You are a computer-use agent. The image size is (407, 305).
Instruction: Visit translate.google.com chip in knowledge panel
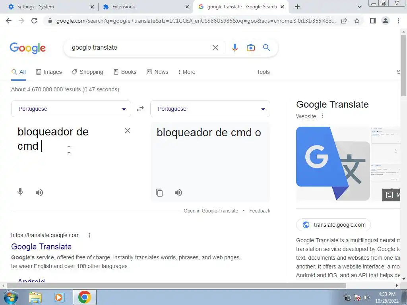pos(333,225)
